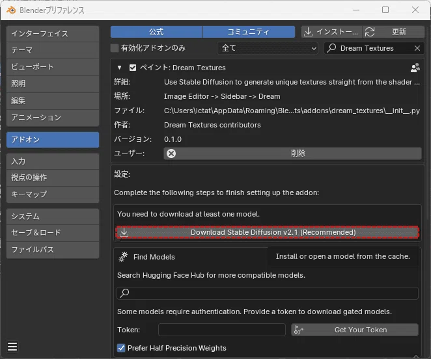431x359 pixels.
Task: Click 'Image Editor -> Sidebar -> Dream' text
Action: pos(222,96)
